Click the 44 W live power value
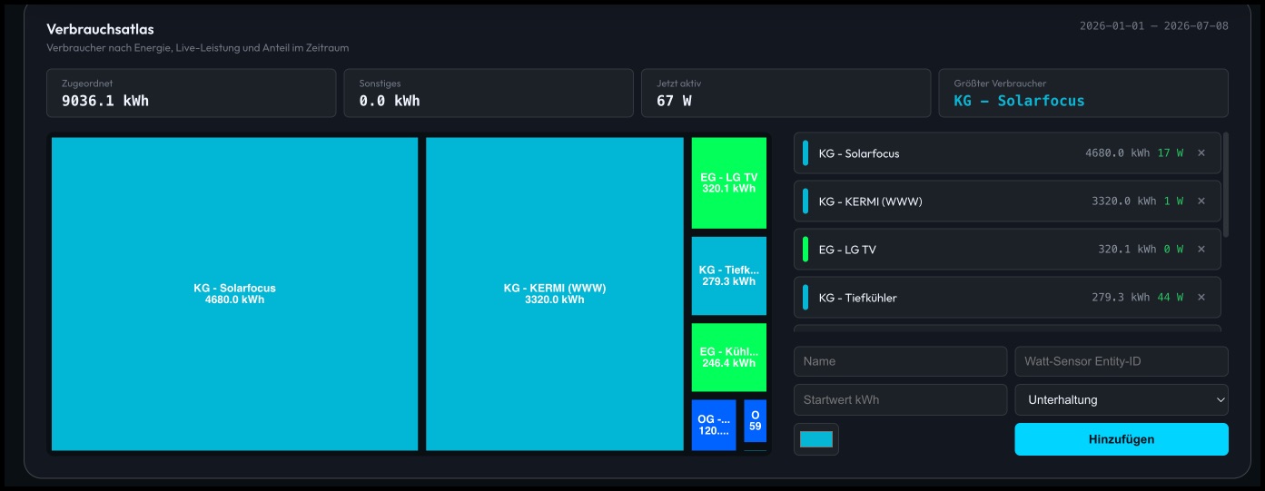Image resolution: width=1265 pixels, height=491 pixels. (1171, 298)
